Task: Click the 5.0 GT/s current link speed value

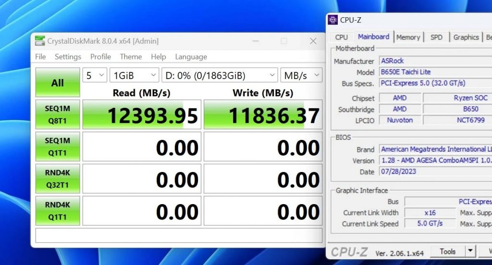Action: (x=430, y=223)
